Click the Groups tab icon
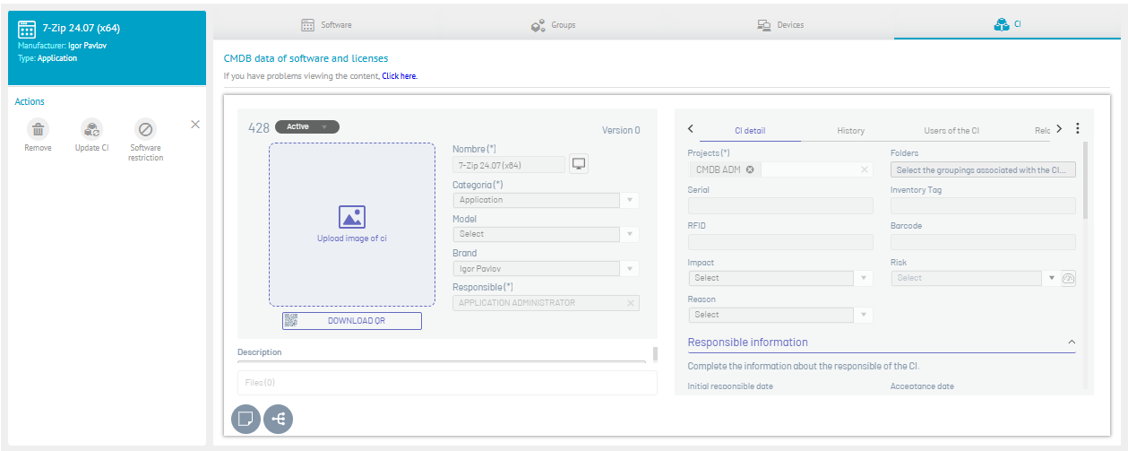The width and height of the screenshot is (1128, 451). click(x=538, y=25)
